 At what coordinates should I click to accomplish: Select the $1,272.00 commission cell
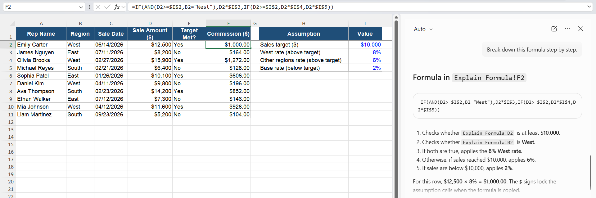click(228, 60)
